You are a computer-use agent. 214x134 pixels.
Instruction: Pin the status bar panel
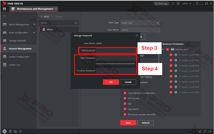pyautogui.click(x=200, y=132)
